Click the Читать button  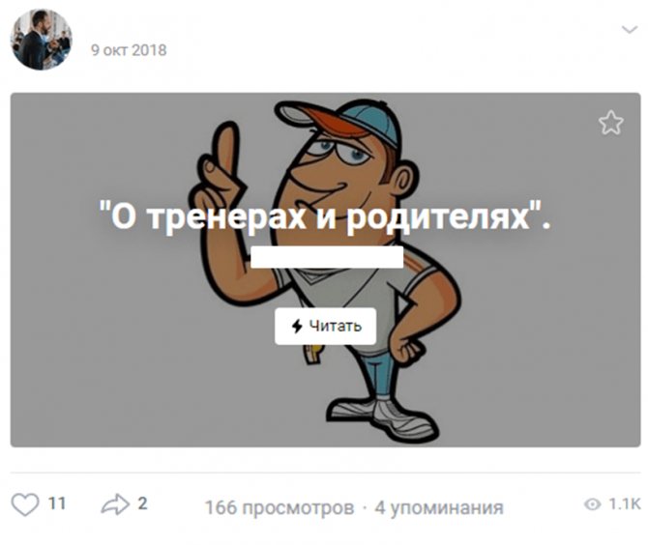click(x=326, y=327)
